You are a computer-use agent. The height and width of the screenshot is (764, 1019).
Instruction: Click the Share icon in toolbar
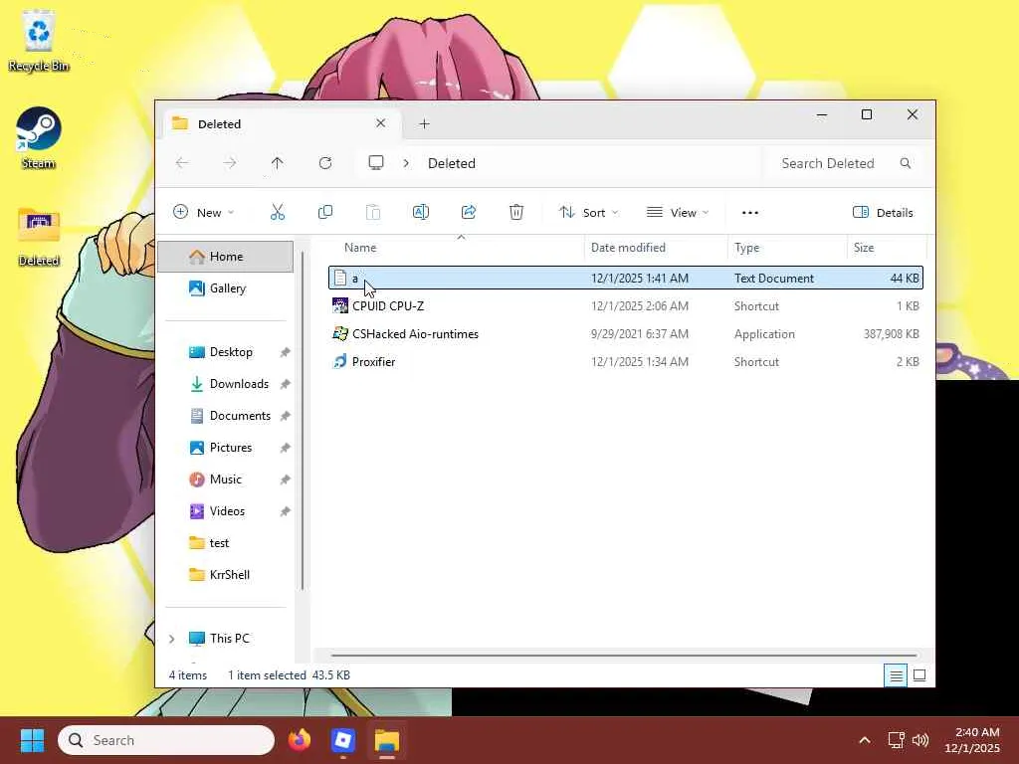(x=469, y=213)
